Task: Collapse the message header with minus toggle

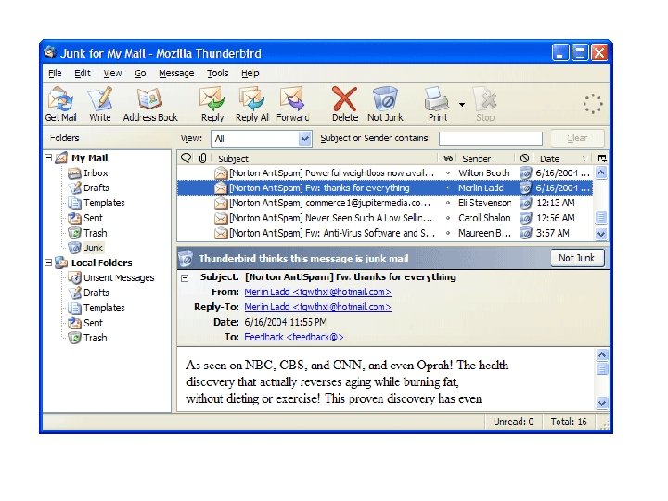Action: tap(185, 278)
